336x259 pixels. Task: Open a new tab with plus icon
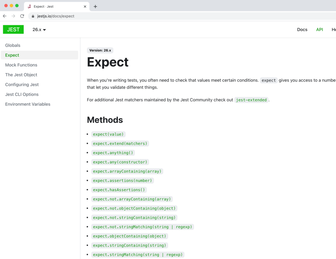95,7
